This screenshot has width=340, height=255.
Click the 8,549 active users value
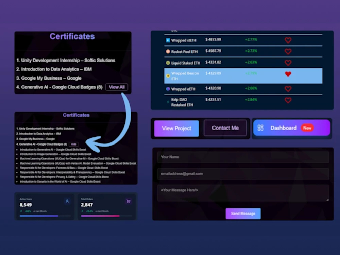pyautogui.click(x=26, y=205)
